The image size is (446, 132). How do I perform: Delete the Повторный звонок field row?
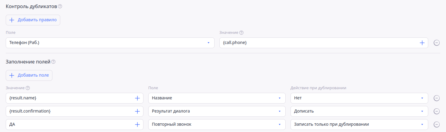click(x=436, y=125)
